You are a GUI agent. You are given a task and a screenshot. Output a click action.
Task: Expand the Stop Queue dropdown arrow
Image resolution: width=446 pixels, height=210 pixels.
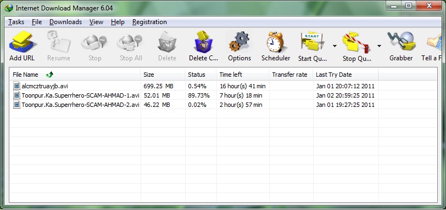coord(379,46)
